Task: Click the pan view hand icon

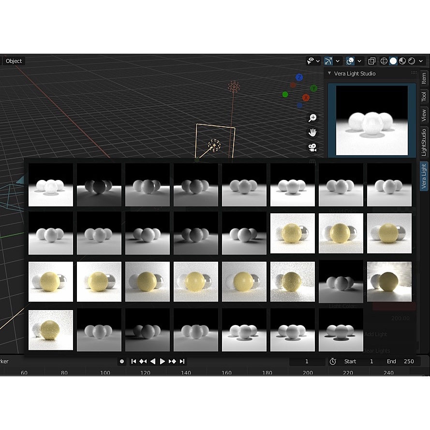Action: (x=312, y=133)
